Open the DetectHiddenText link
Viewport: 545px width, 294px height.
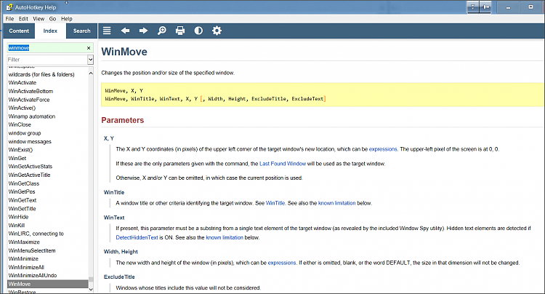click(137, 238)
